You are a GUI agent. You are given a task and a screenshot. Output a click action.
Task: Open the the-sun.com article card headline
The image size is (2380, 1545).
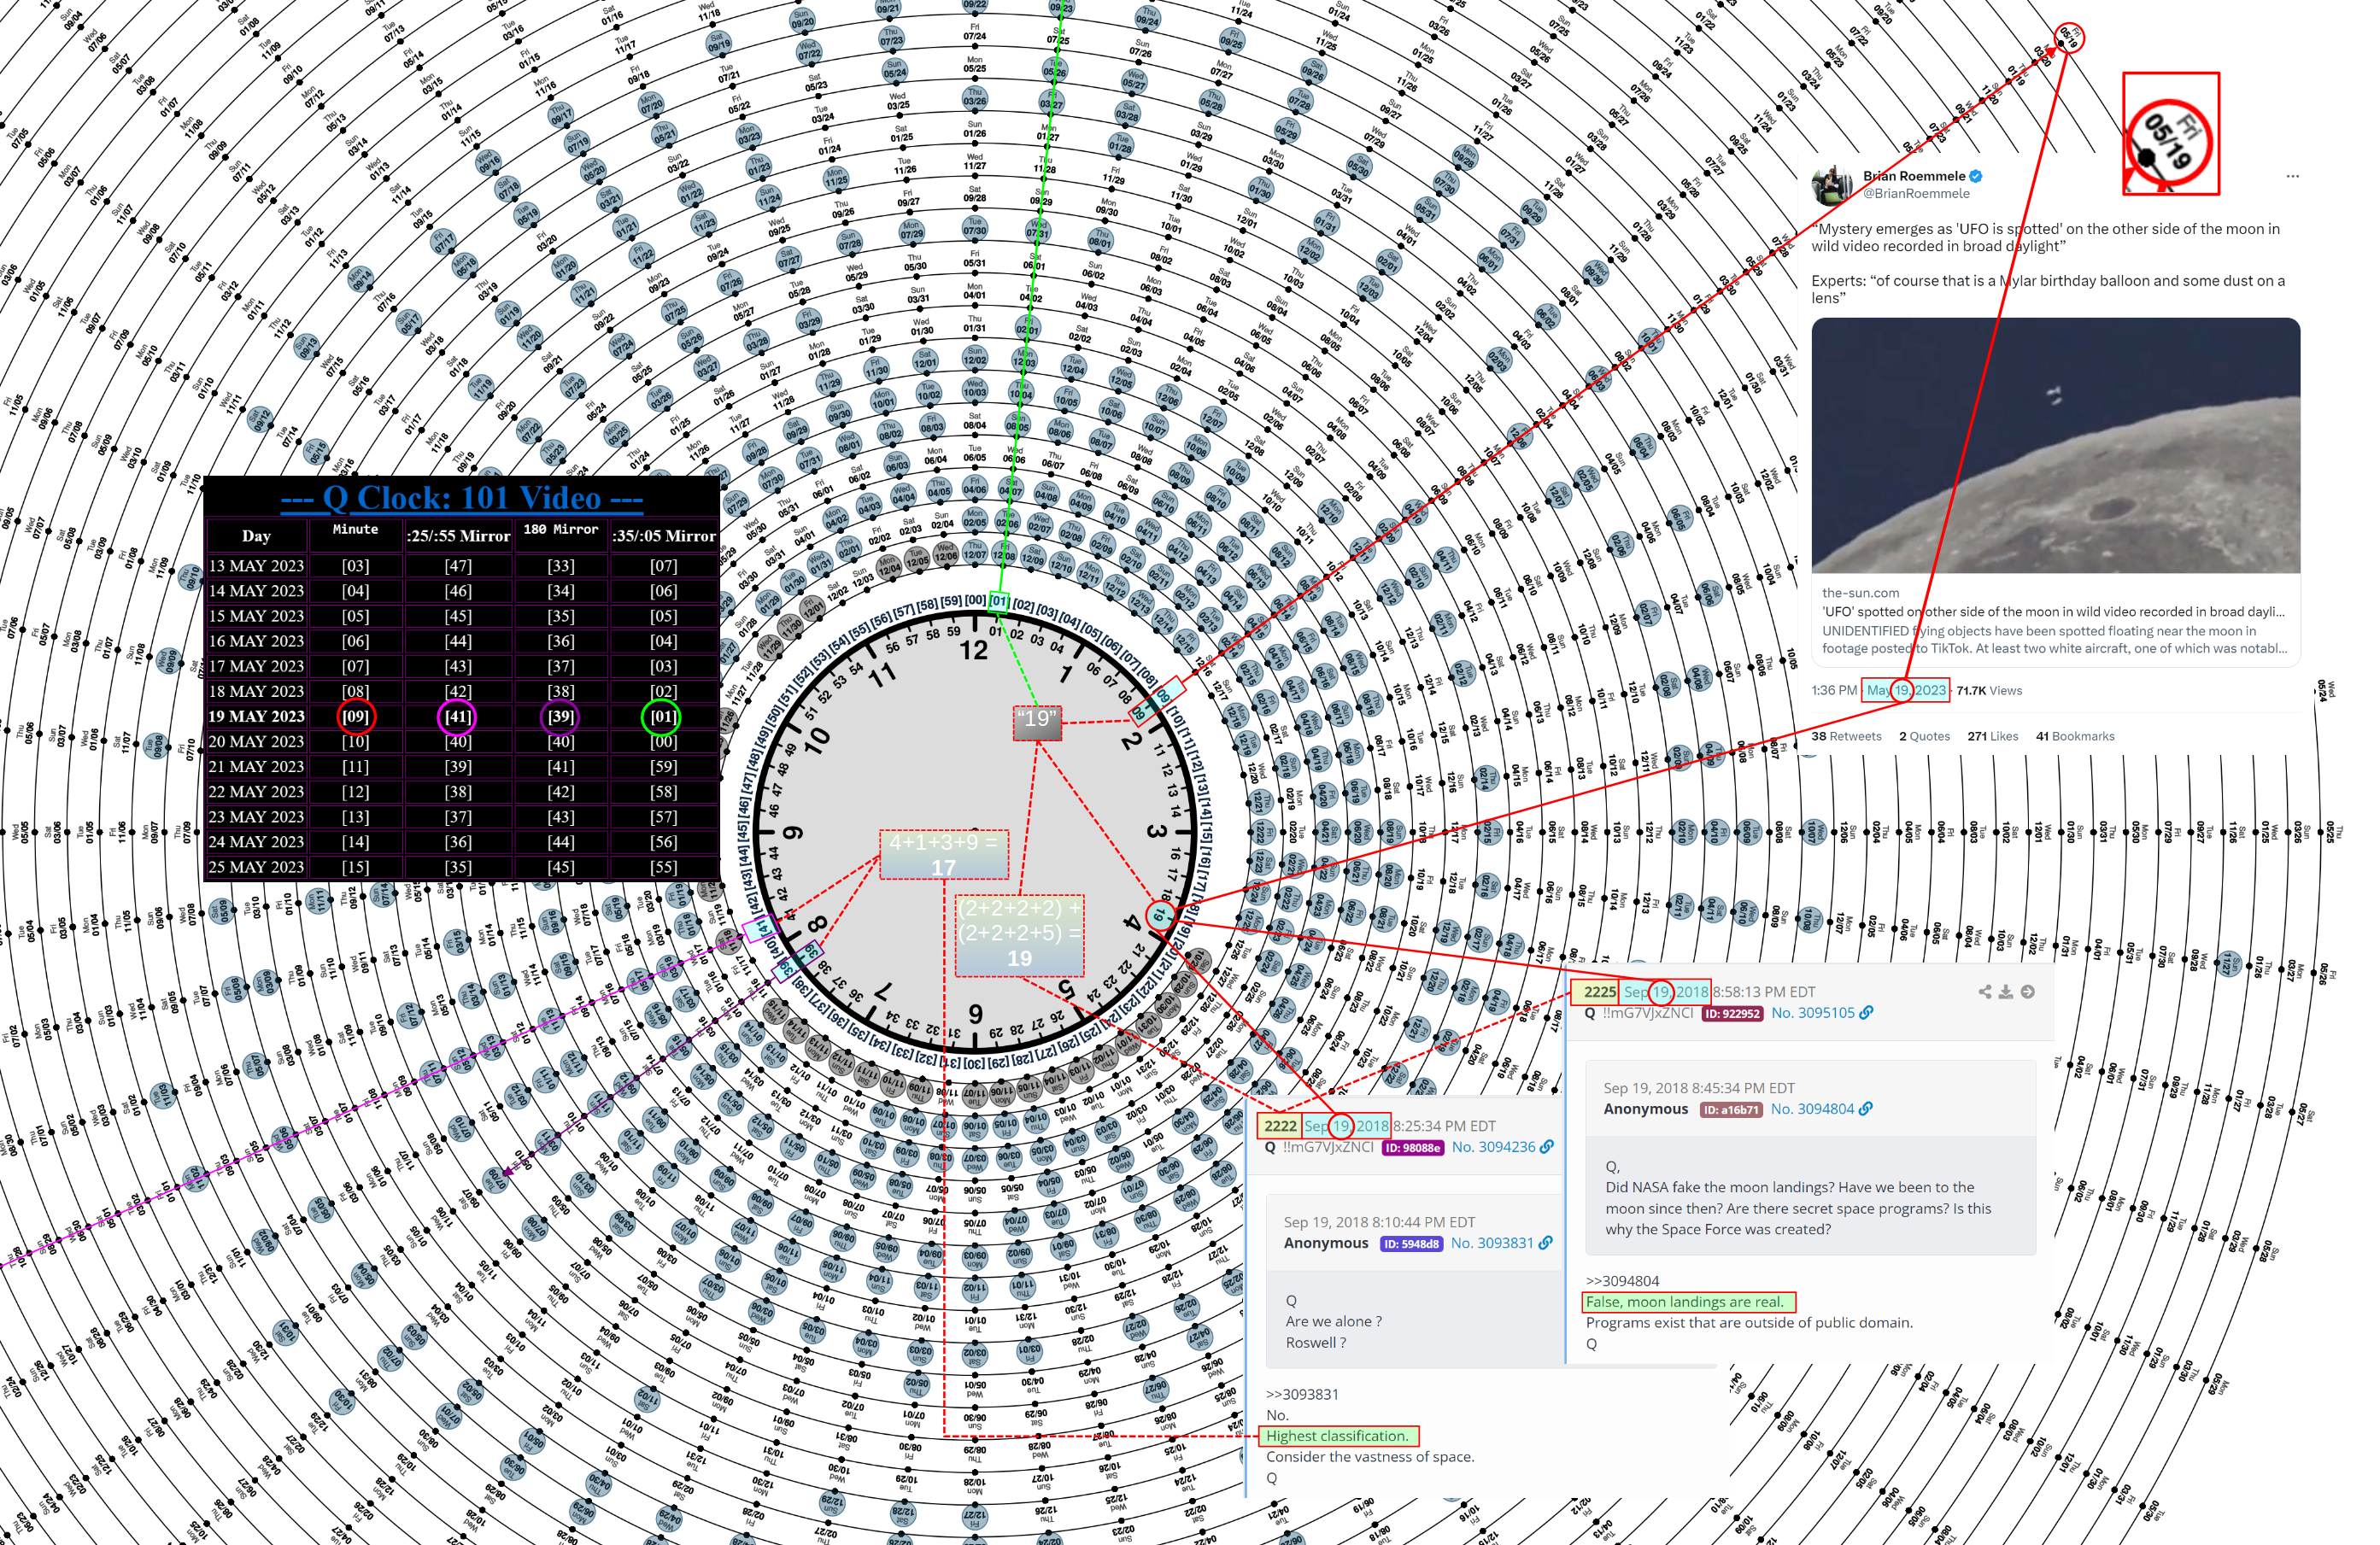2053,612
